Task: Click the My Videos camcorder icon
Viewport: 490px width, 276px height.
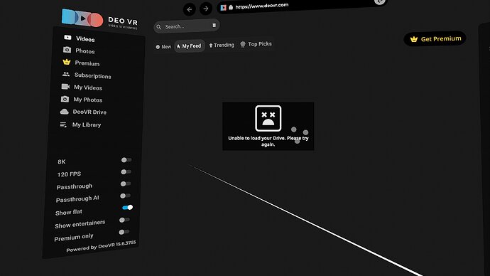Action: tap(65, 87)
